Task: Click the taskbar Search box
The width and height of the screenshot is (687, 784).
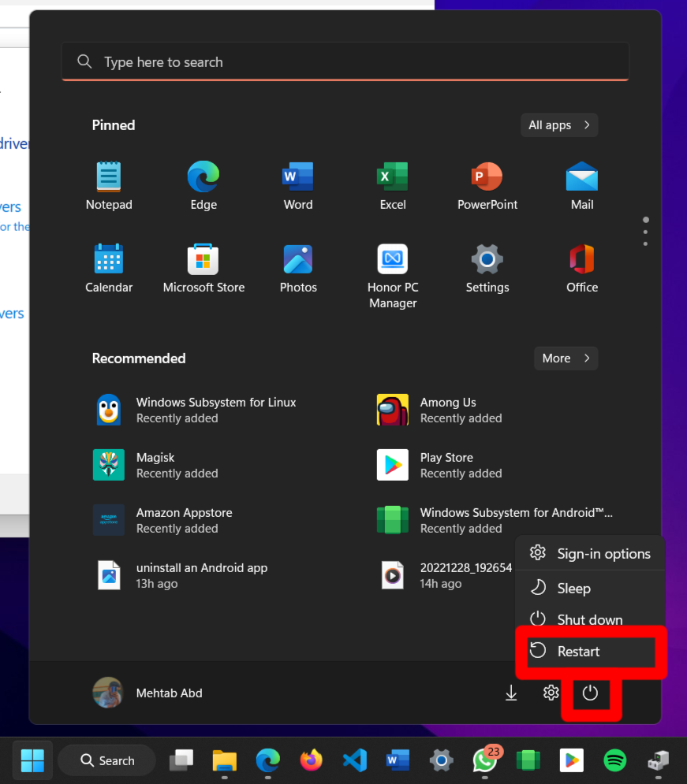Action: click(x=106, y=760)
